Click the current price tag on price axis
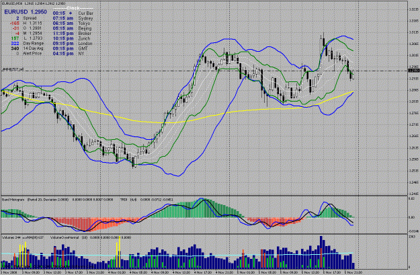Screen dimensions: 420x275 tap(414, 71)
